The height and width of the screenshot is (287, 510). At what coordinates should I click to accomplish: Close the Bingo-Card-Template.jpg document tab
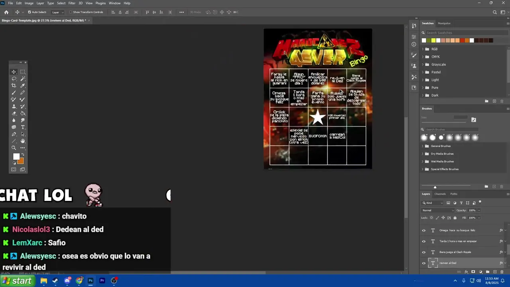coord(89,20)
